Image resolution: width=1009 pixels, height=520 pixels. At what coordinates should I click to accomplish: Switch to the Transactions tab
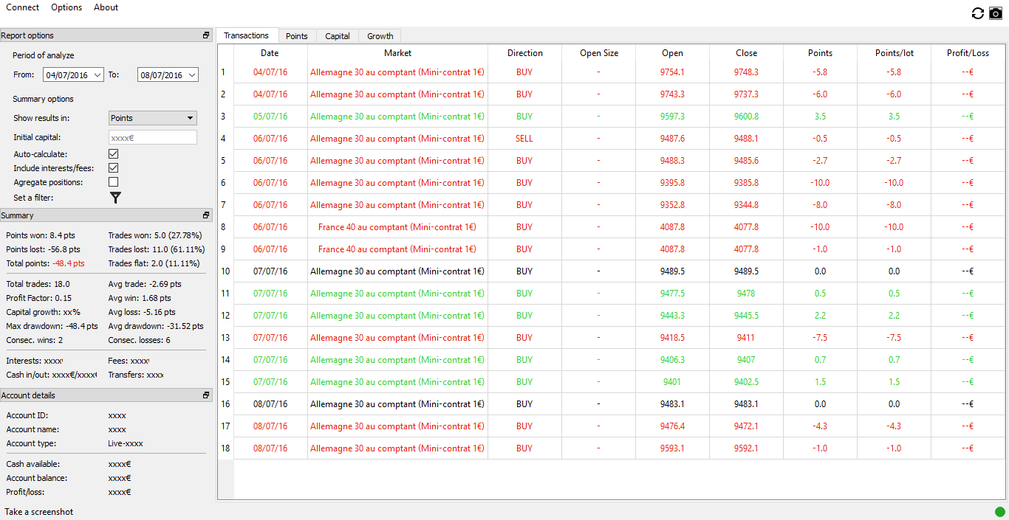pos(247,35)
